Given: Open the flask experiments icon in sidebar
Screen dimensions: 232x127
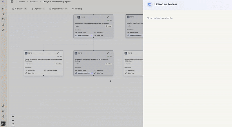Looking at the screenshot, I should pyautogui.click(x=3, y=25).
